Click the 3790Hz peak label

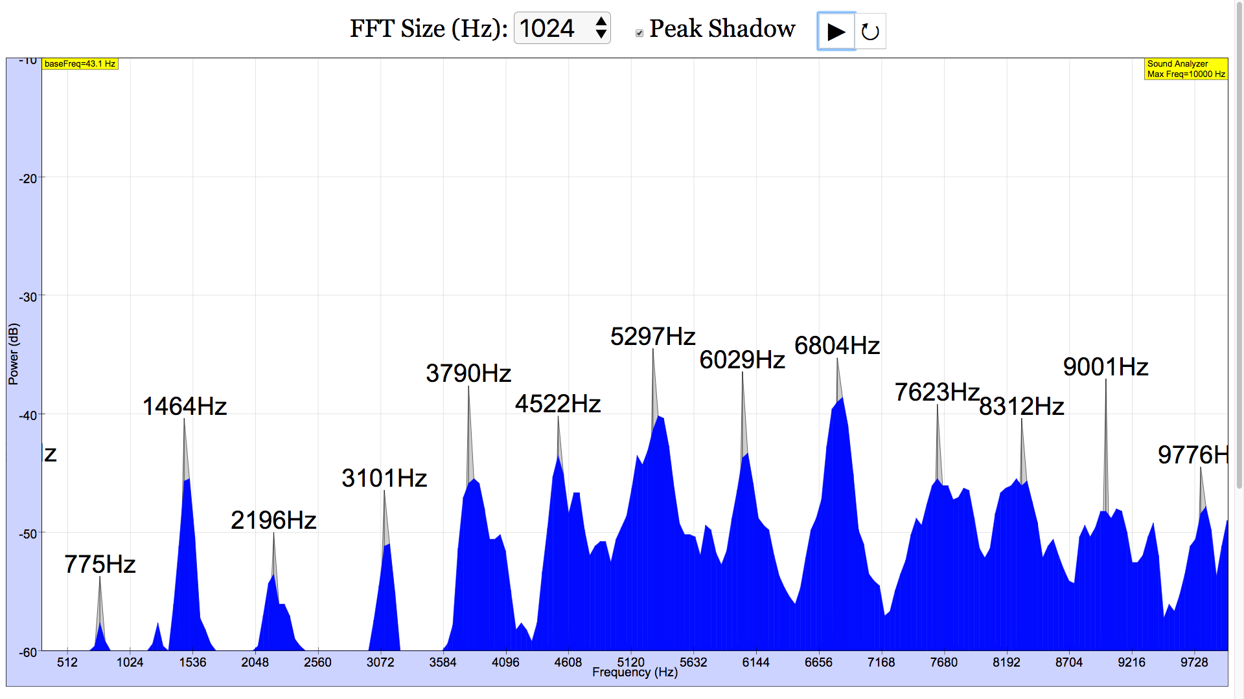click(468, 373)
